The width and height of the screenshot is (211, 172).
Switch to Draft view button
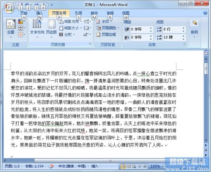point(145,166)
